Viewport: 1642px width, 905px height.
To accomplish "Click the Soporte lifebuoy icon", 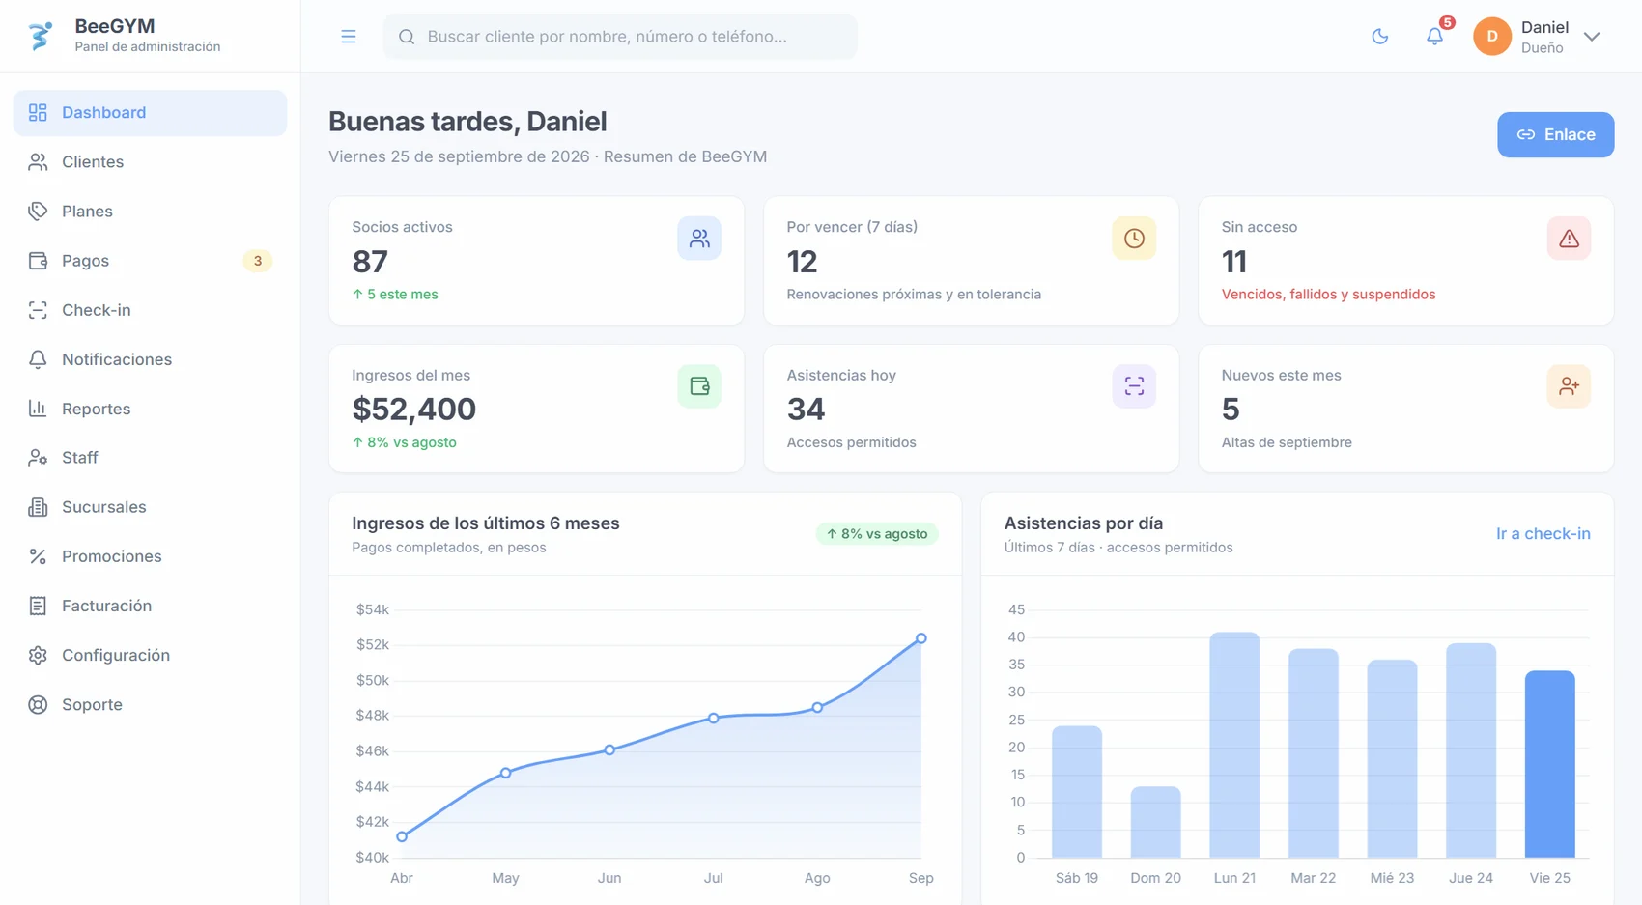I will click(x=38, y=704).
